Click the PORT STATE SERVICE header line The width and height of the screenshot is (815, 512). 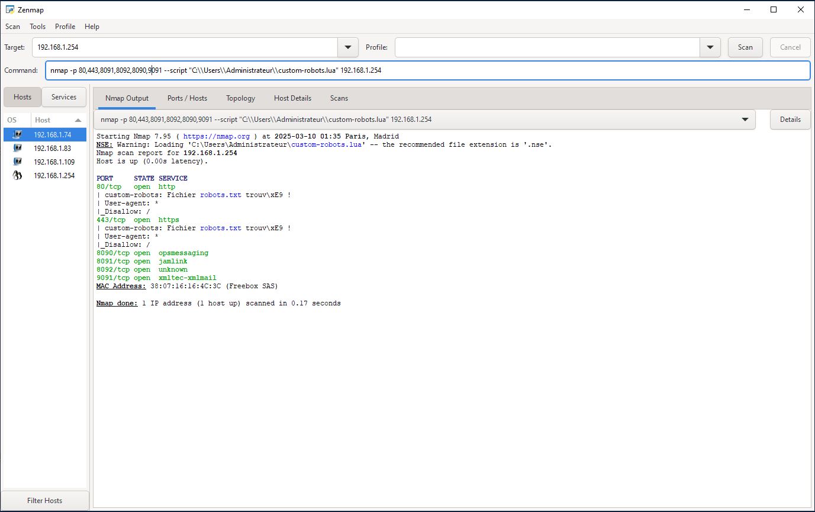(x=142, y=178)
